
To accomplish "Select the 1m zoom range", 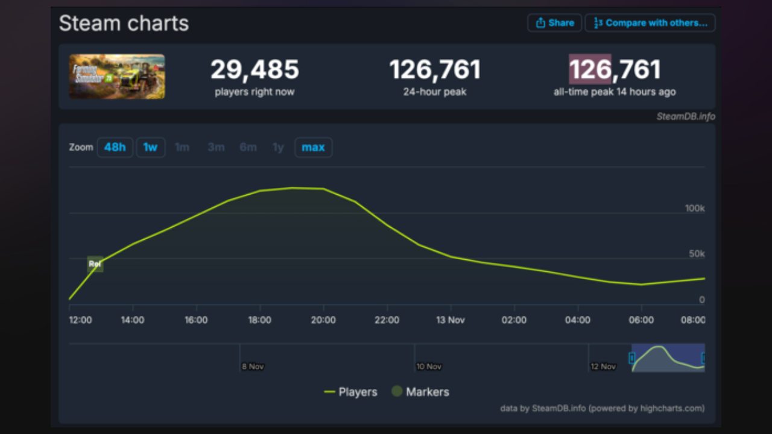I will [182, 147].
